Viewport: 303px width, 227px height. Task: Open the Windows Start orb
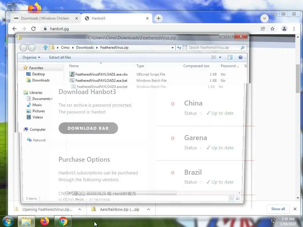[x=8, y=221]
